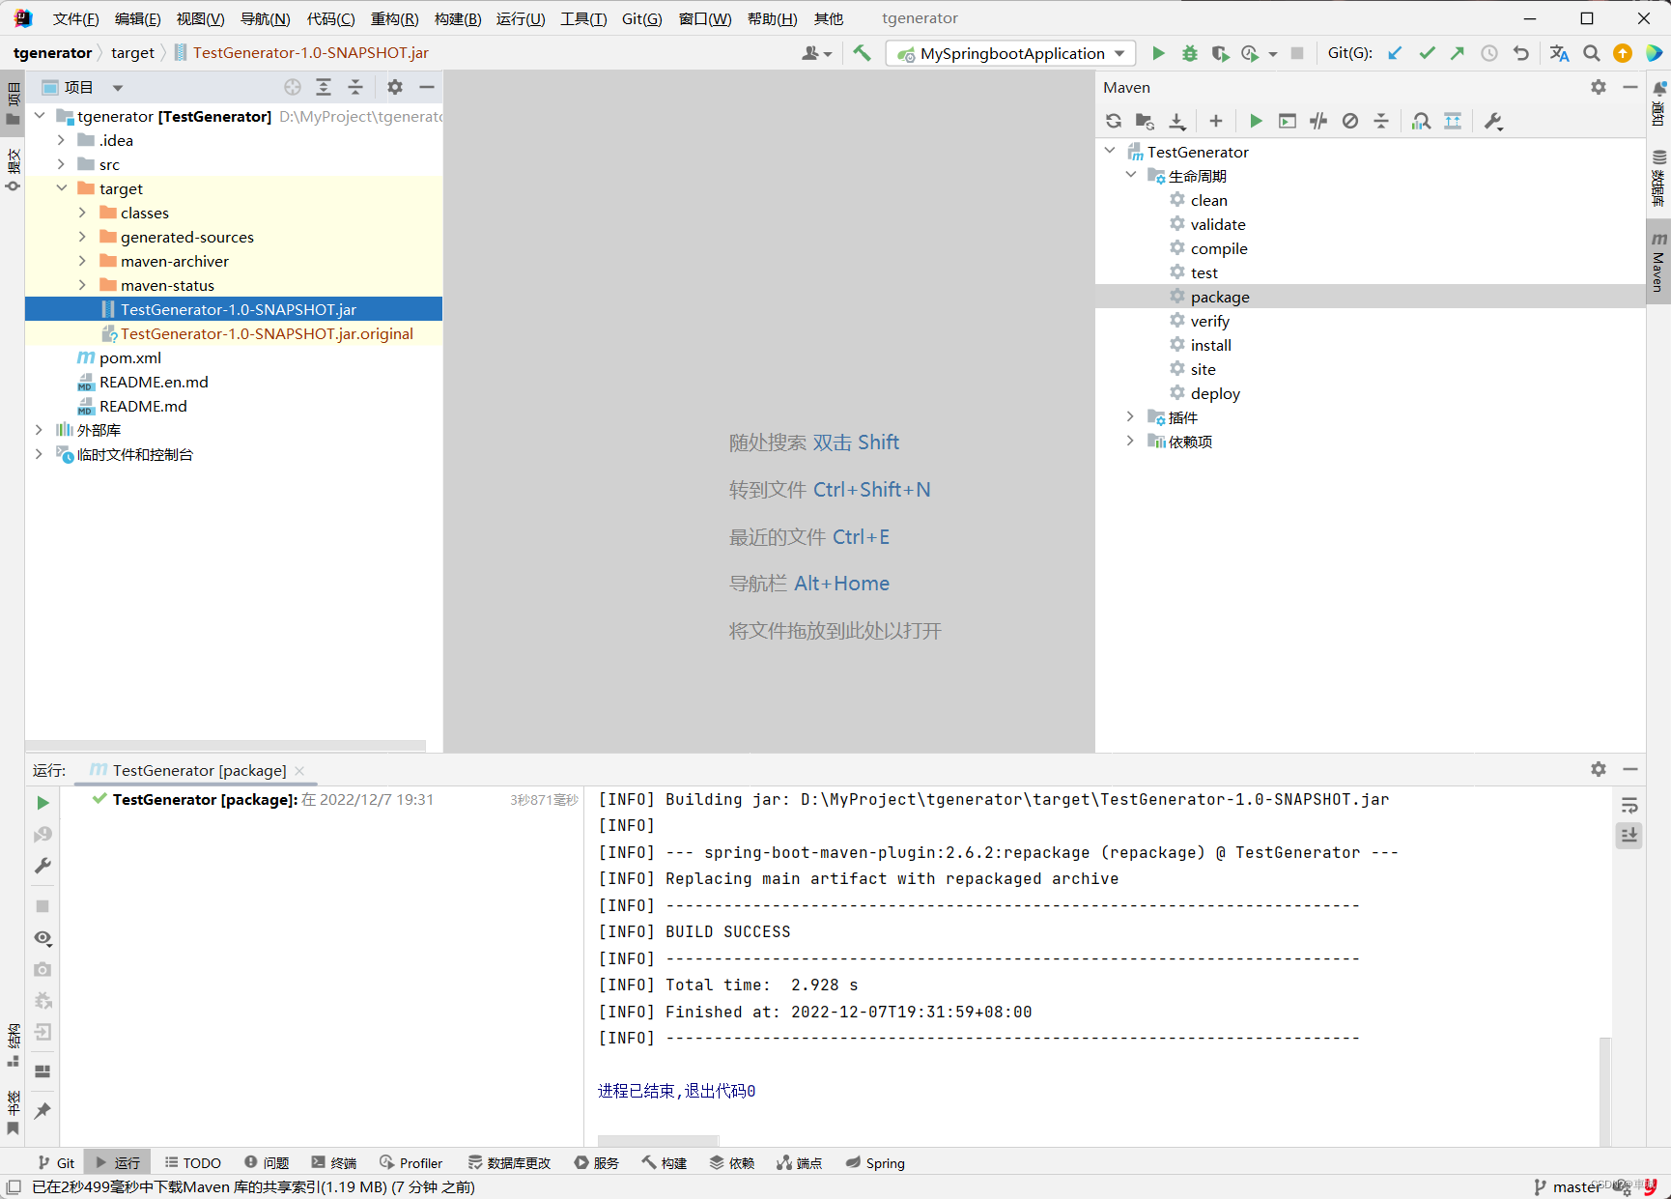The height and width of the screenshot is (1199, 1671).
Task: Click Project panel horizontal scrollbar
Action: (x=225, y=745)
